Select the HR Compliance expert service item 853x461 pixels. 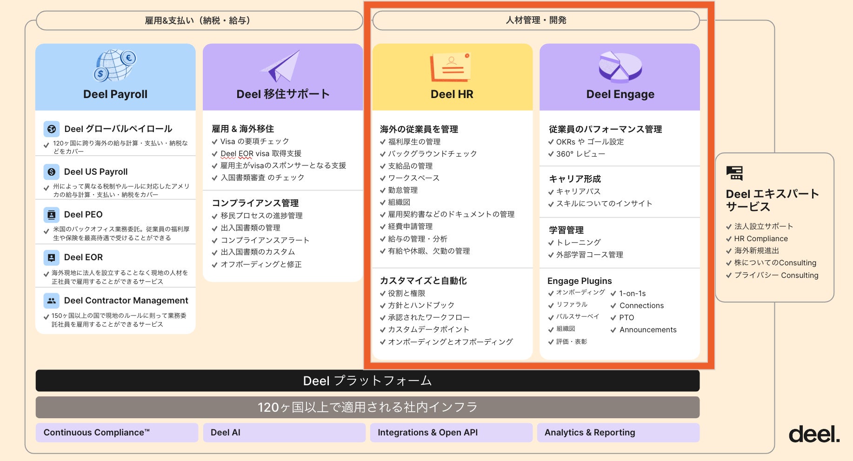[x=761, y=238]
